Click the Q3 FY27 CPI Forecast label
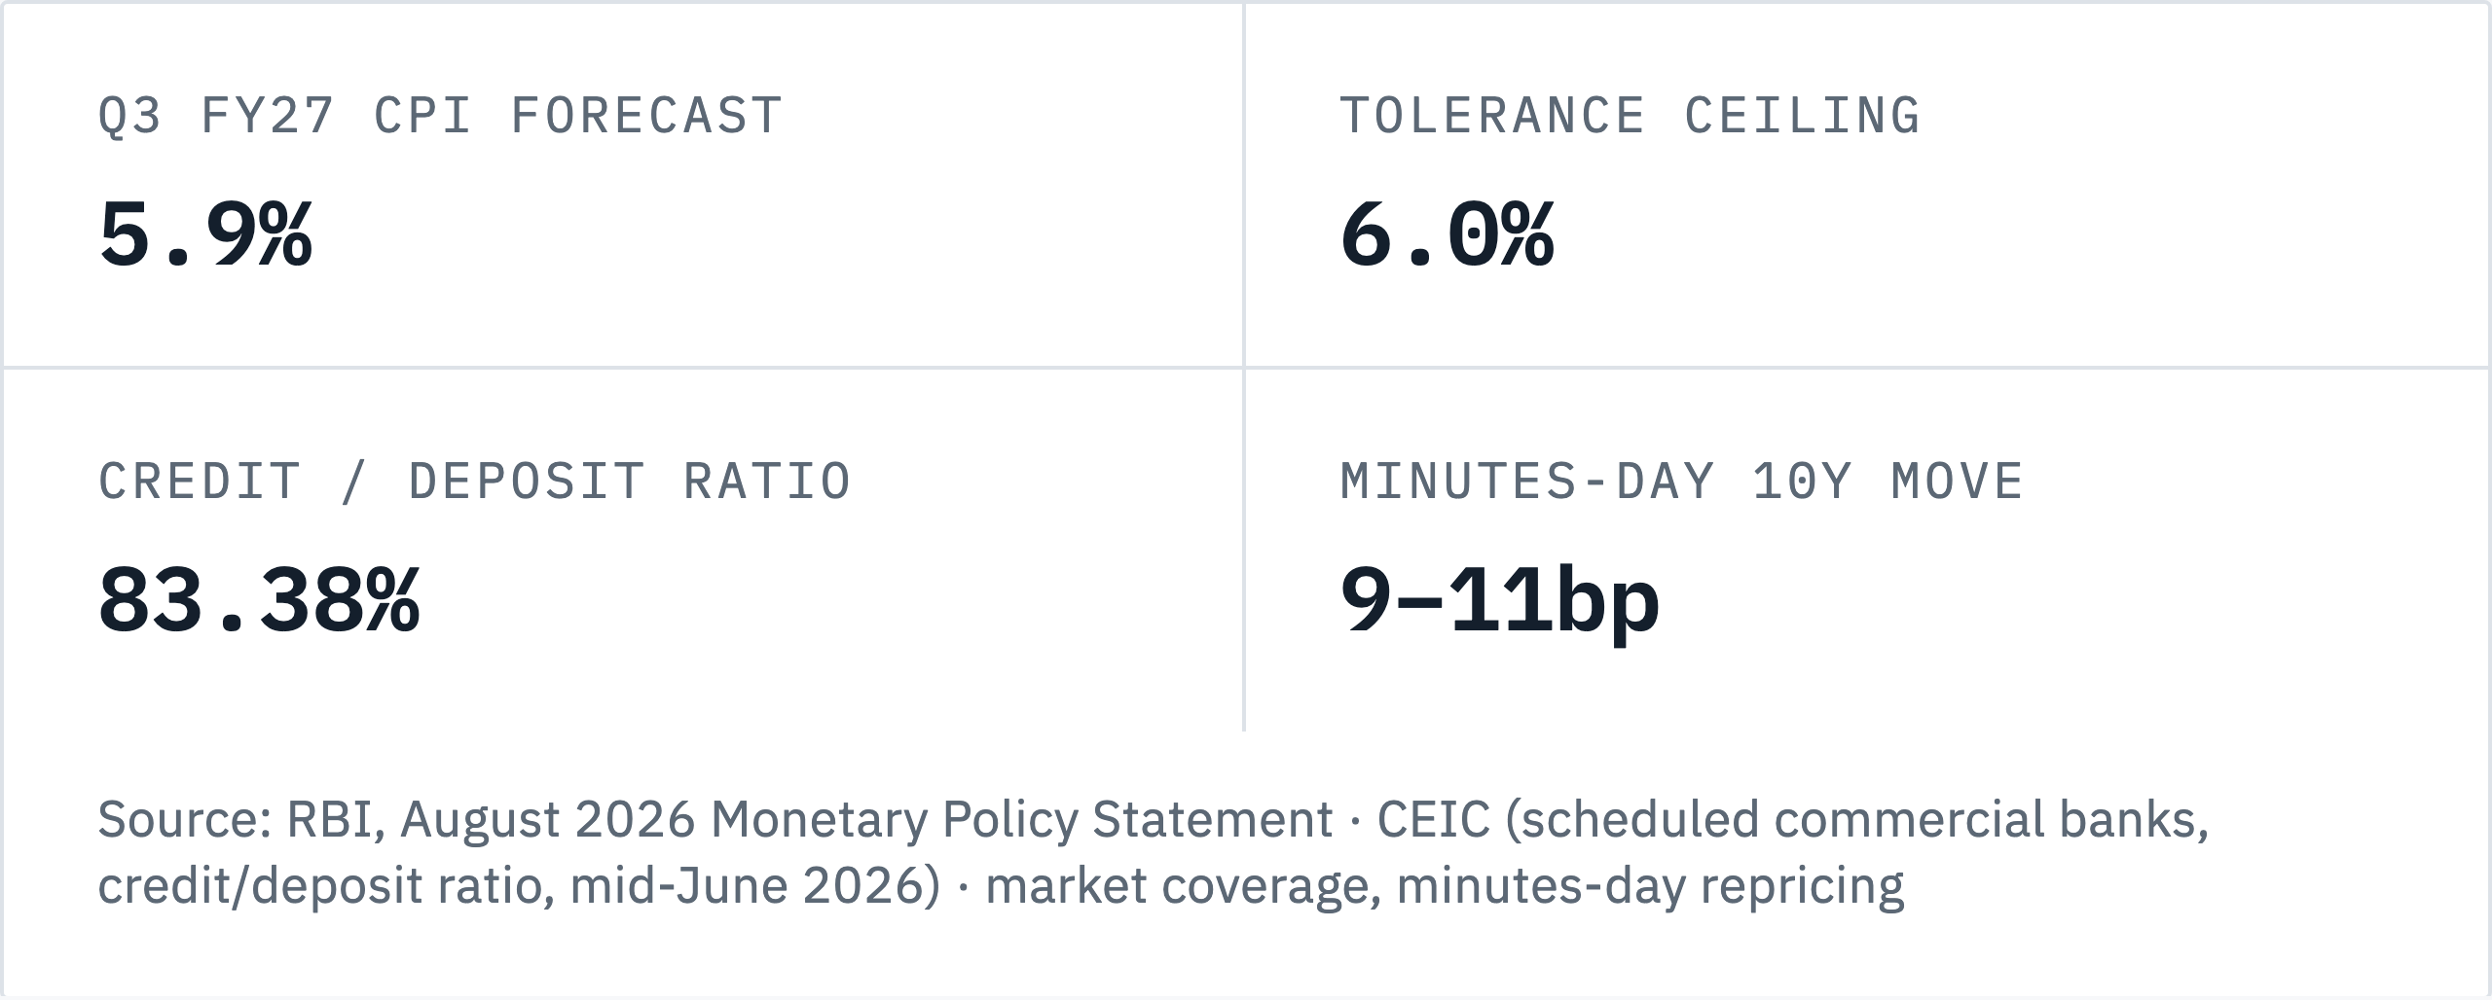 (x=440, y=117)
